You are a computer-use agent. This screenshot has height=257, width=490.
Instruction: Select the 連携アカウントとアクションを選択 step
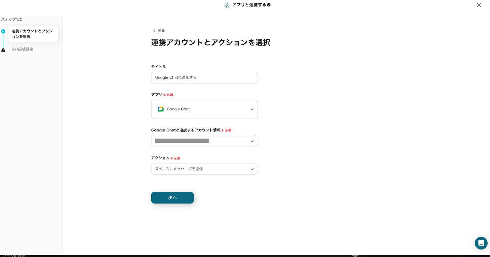[x=33, y=34]
